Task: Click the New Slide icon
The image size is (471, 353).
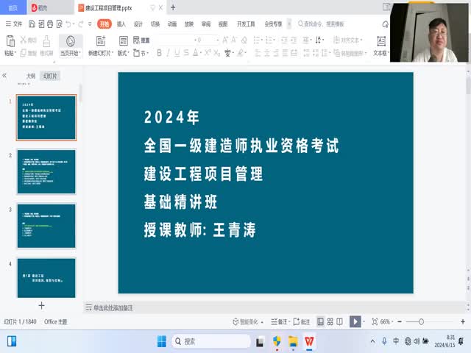Action: (x=101, y=41)
